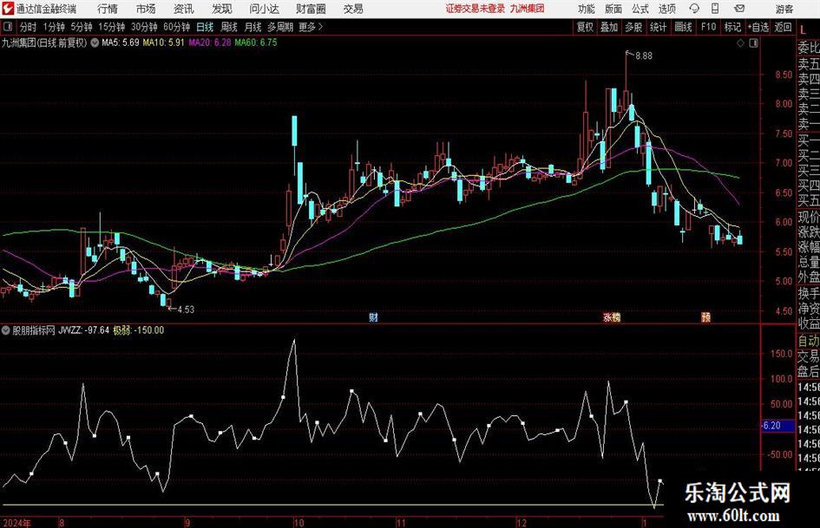Screen dimensions: 820x528
Task: Open the 交易 menu
Action: click(x=353, y=9)
